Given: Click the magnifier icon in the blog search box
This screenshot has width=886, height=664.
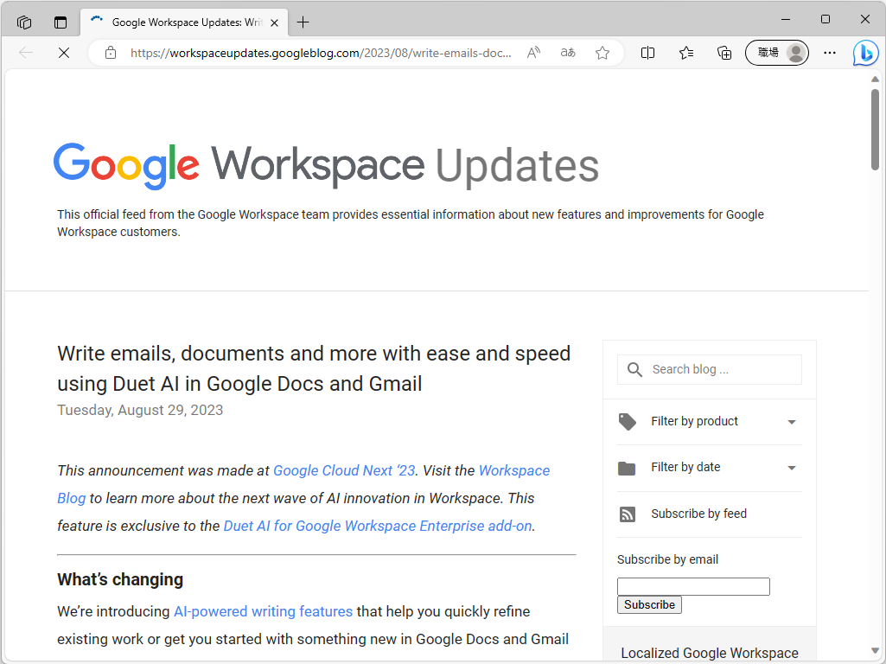Looking at the screenshot, I should [634, 369].
